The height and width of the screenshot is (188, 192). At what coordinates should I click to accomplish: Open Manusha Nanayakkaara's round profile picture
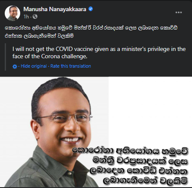pyautogui.click(x=12, y=13)
